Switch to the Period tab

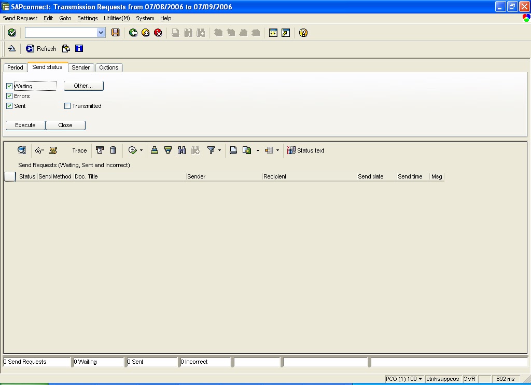[x=15, y=67]
